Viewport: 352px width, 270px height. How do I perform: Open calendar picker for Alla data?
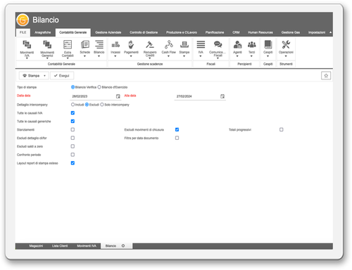pos(222,96)
